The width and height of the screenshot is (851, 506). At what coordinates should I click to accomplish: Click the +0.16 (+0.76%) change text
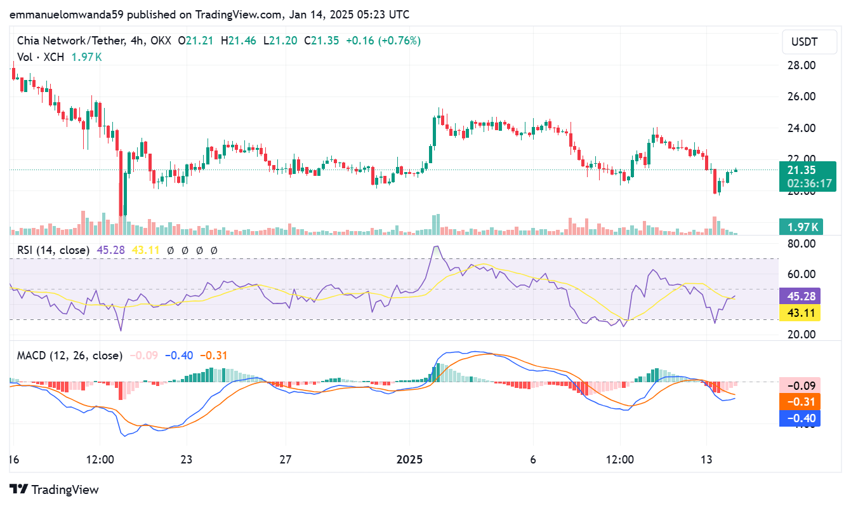coord(383,41)
